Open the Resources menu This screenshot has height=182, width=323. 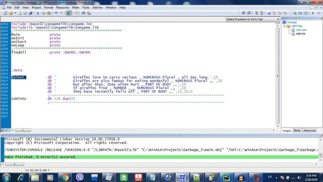(x=63, y=8)
